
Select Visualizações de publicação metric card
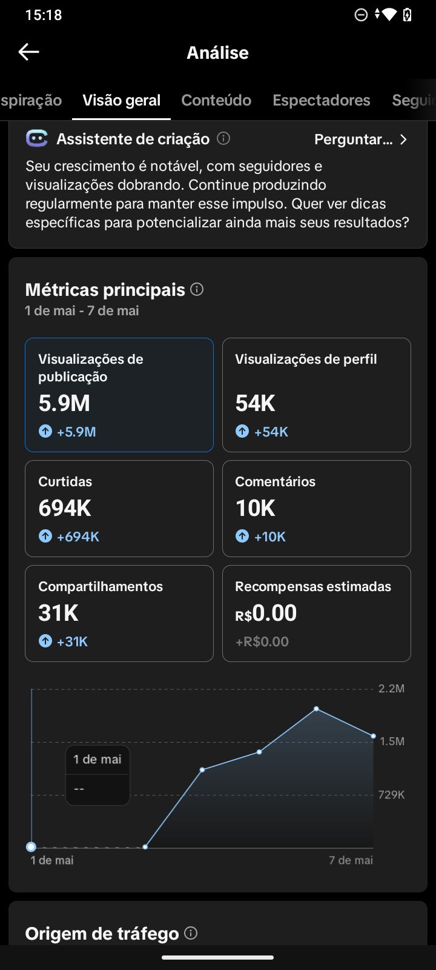pos(119,395)
